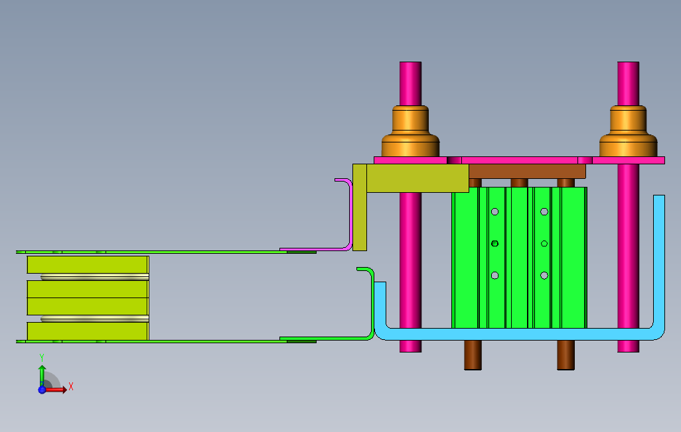Select the lower thin green sheet strip
This screenshot has height=432, width=681.
166,342
